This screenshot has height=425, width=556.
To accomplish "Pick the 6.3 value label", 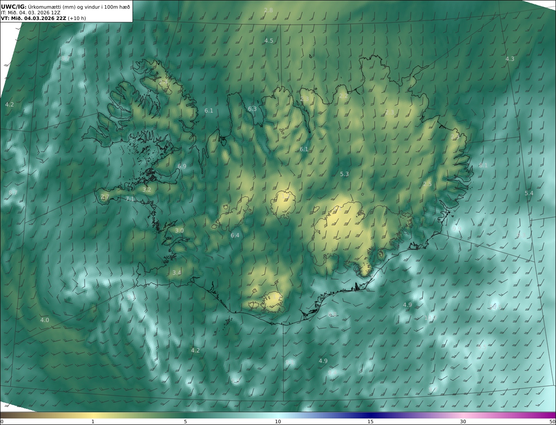I will point(252,109).
